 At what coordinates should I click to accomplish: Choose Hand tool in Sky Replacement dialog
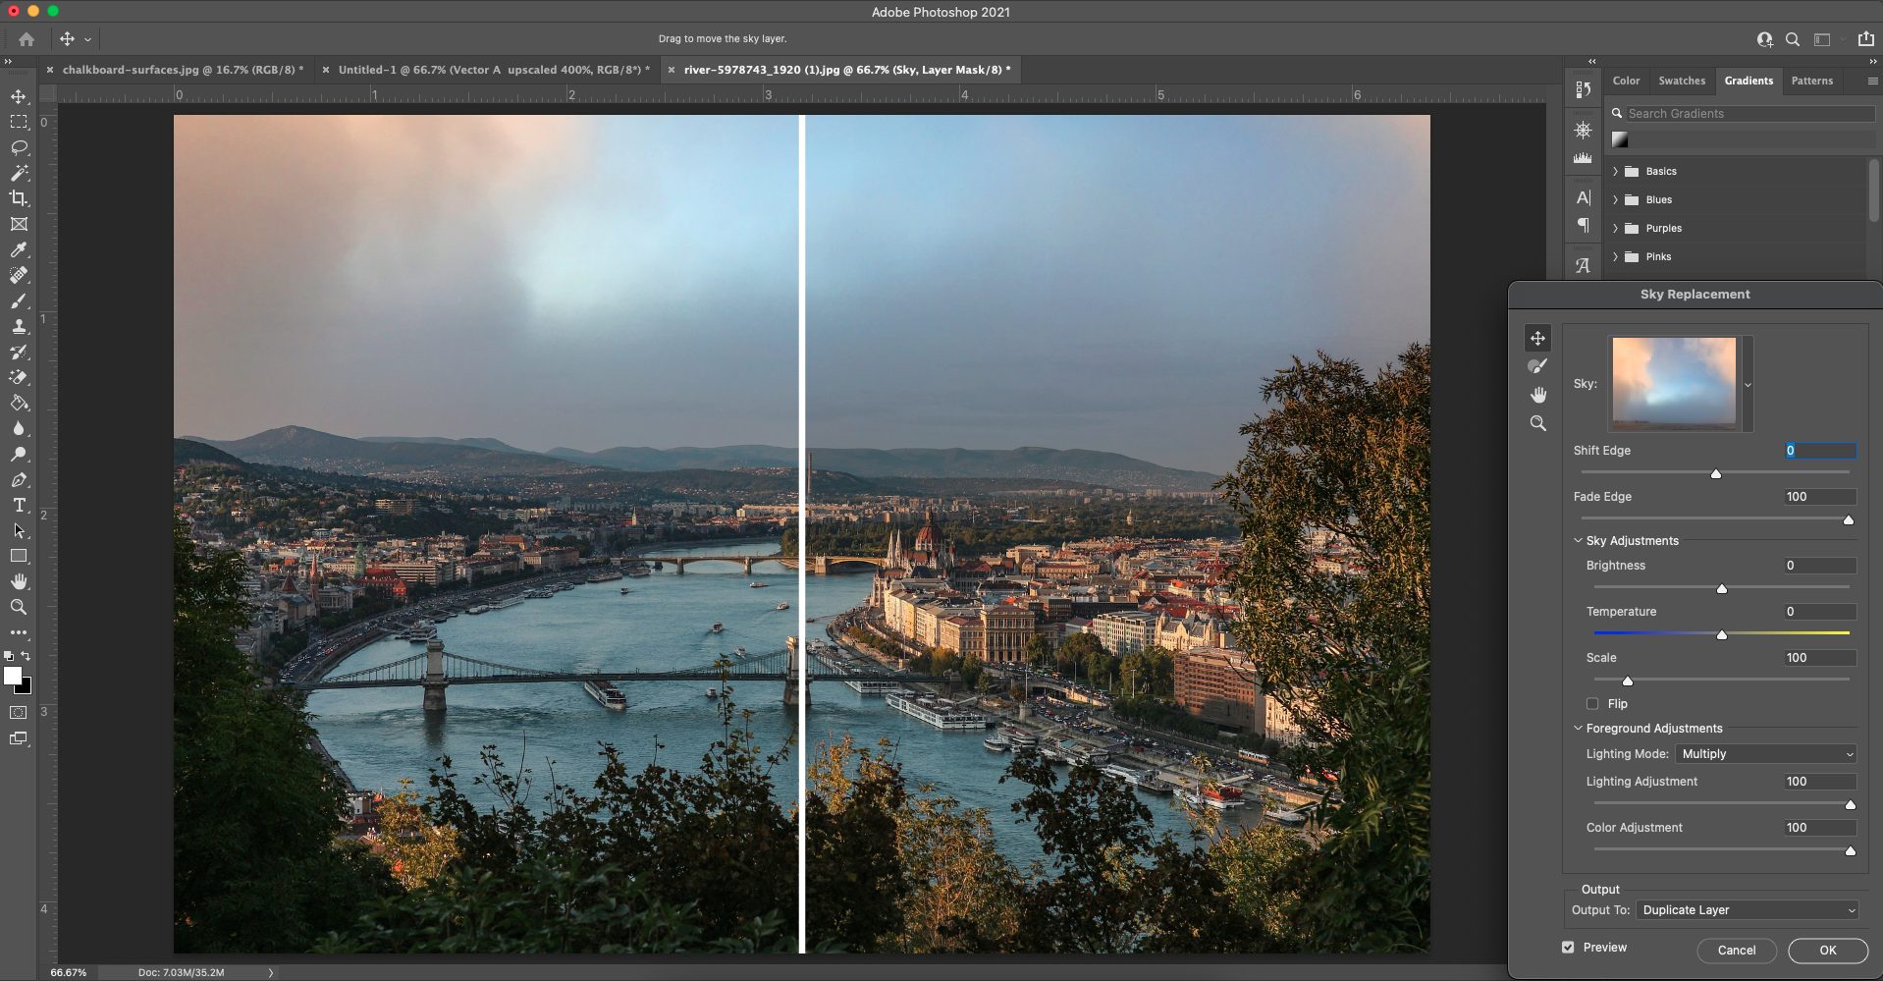pos(1537,395)
